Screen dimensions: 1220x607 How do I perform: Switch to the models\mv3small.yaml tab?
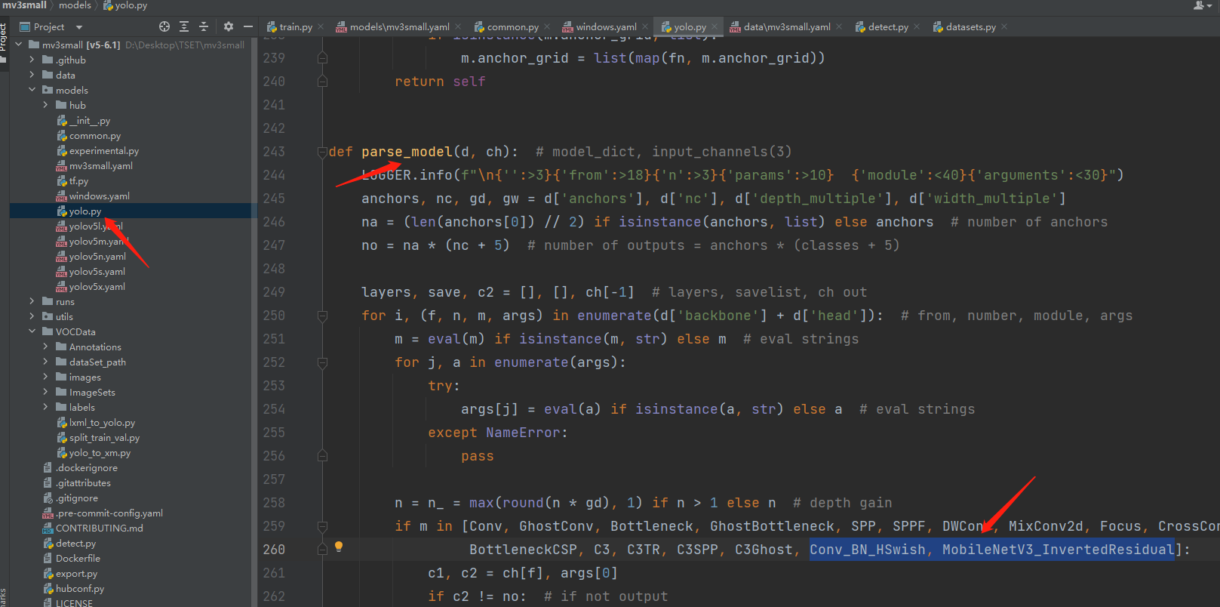click(399, 26)
